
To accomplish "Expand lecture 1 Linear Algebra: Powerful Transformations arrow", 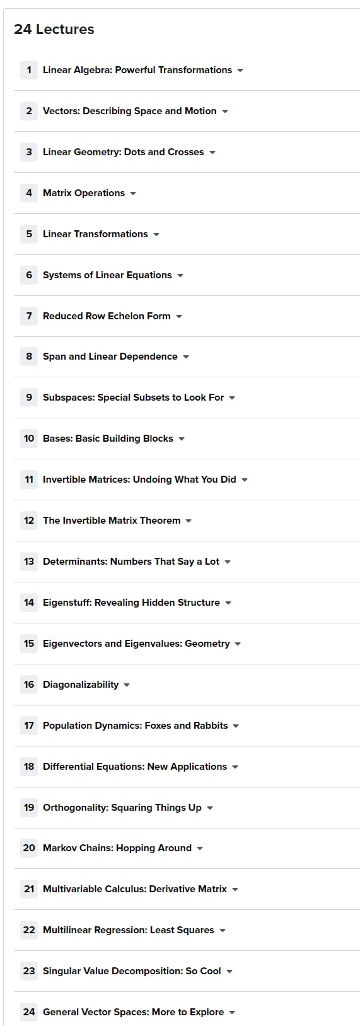I will 240,71.
